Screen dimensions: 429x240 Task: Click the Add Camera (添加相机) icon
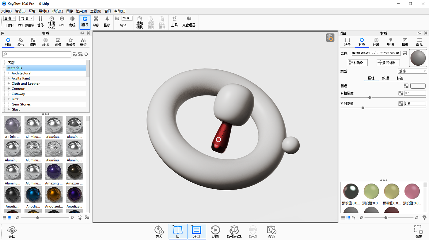click(x=140, y=21)
